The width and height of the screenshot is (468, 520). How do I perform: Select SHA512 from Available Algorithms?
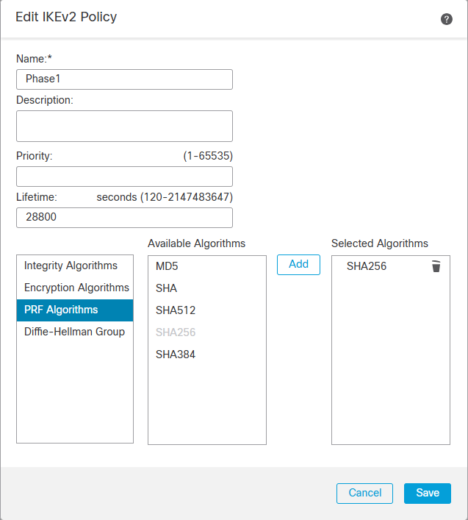tap(176, 310)
